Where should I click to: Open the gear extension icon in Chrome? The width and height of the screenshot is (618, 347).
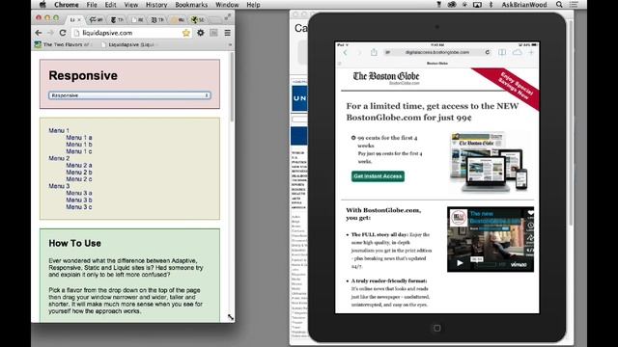pyautogui.click(x=201, y=33)
